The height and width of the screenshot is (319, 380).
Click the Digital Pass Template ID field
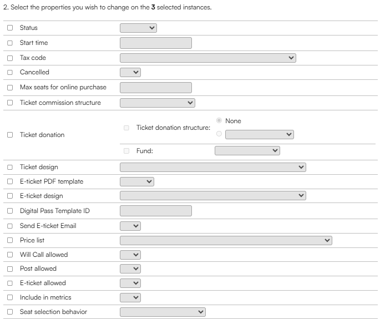point(156,211)
